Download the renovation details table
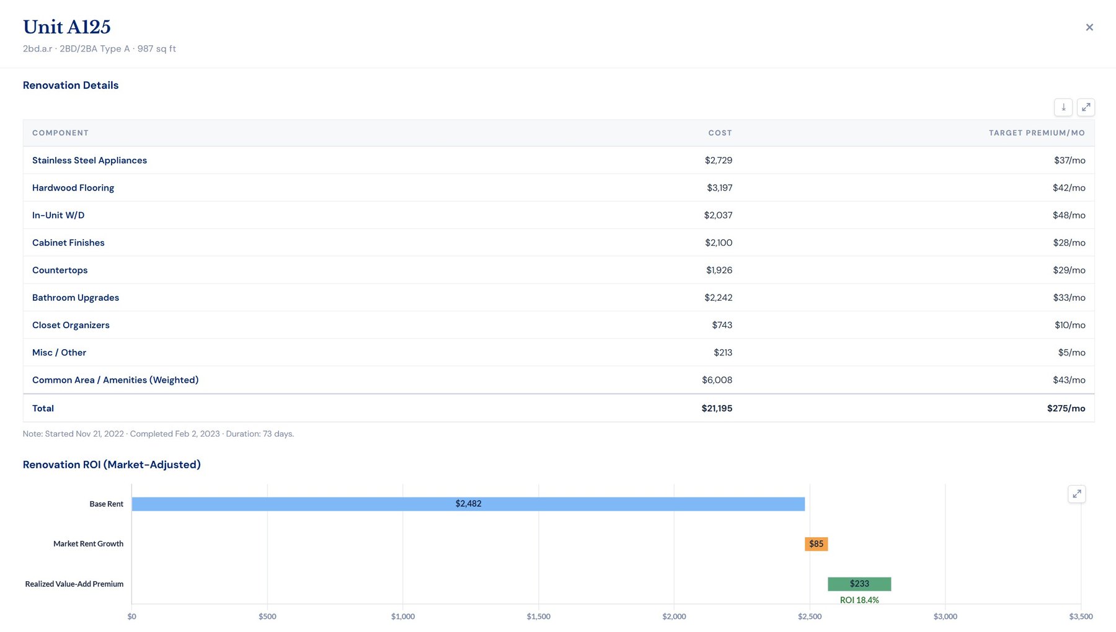 (1063, 107)
